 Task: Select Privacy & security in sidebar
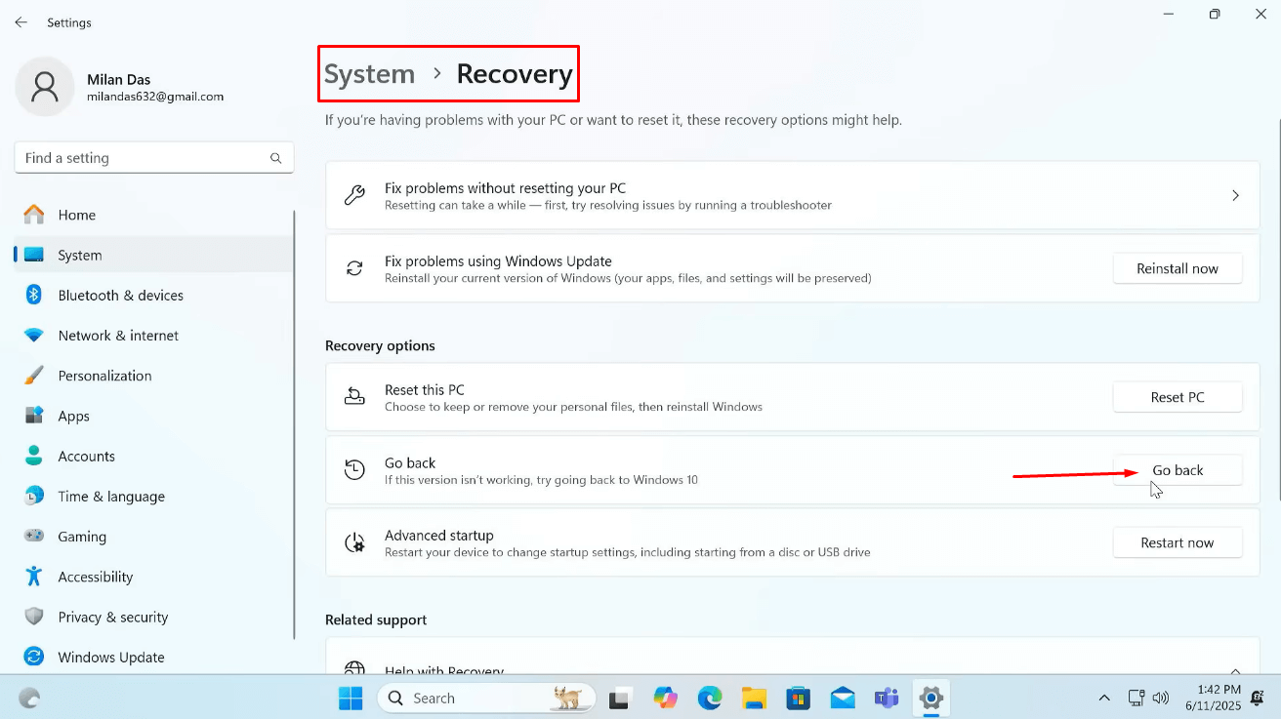(x=112, y=618)
